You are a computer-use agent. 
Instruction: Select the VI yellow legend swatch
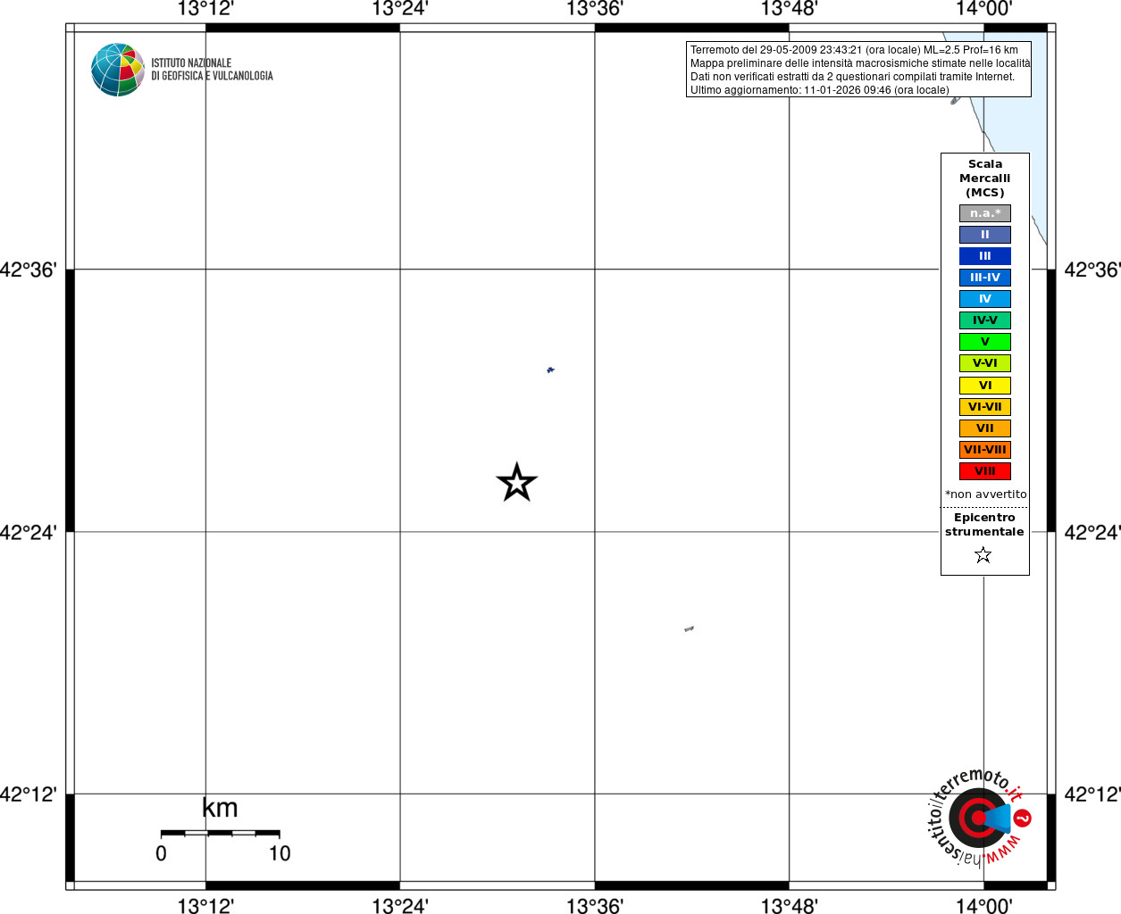(x=985, y=386)
